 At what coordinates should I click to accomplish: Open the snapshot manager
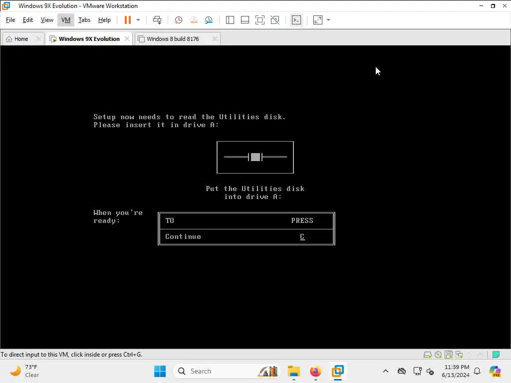point(209,20)
